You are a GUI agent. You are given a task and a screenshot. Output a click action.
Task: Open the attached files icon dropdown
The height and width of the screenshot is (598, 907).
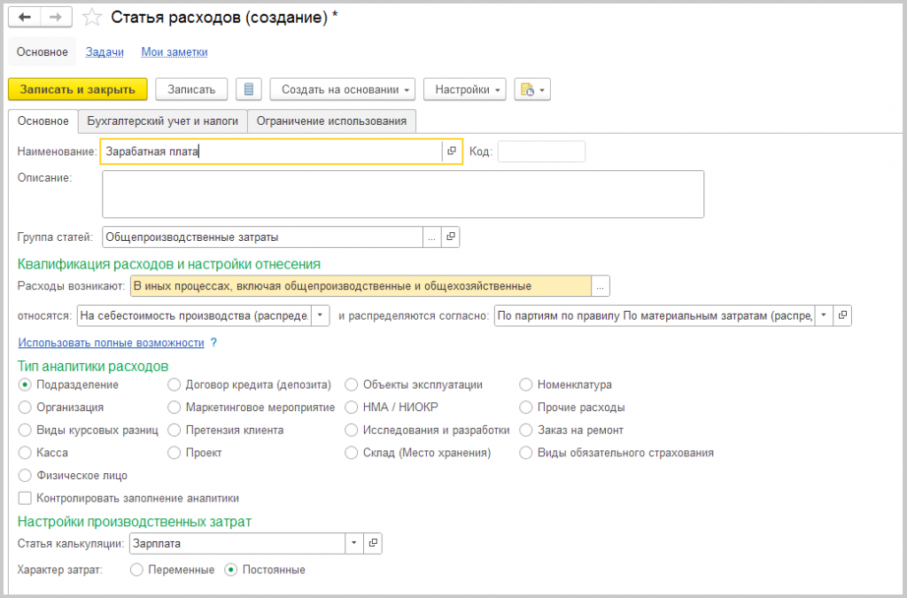click(x=532, y=89)
